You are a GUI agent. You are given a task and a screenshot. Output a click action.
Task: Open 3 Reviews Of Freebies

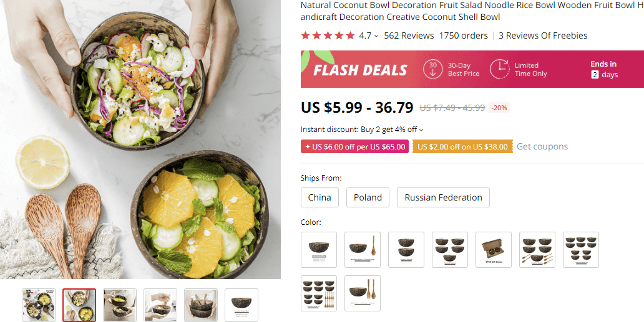543,36
